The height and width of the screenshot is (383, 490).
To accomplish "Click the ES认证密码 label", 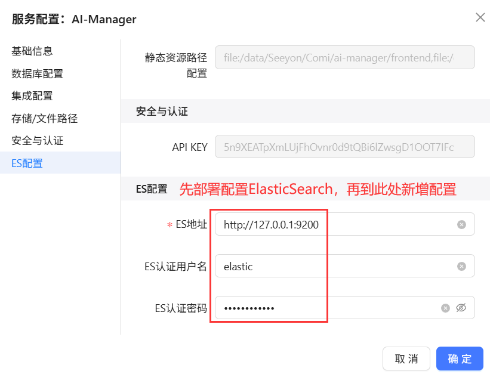I will pyautogui.click(x=181, y=308).
